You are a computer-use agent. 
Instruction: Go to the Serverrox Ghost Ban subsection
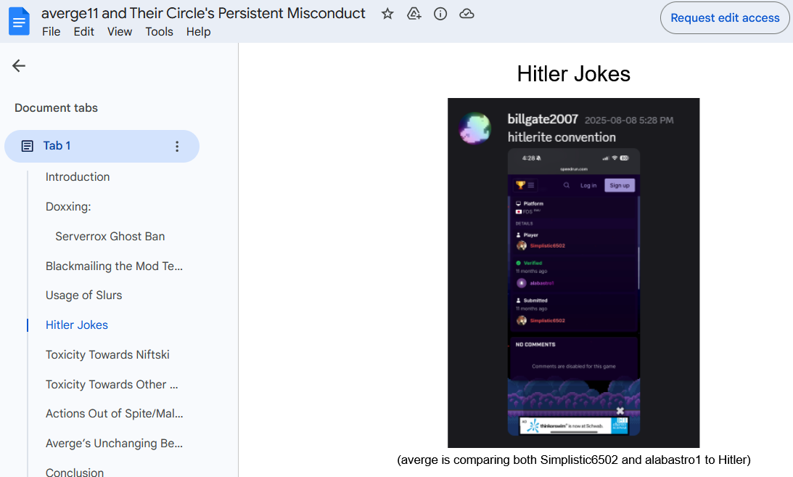(x=110, y=237)
